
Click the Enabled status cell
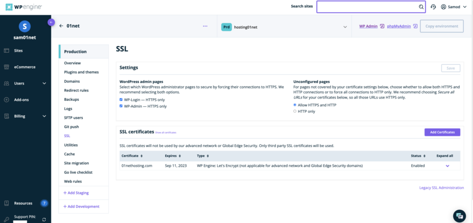tap(418, 166)
